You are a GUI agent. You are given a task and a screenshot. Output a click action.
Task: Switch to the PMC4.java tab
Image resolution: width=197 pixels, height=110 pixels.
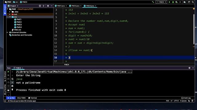coord(89,6)
